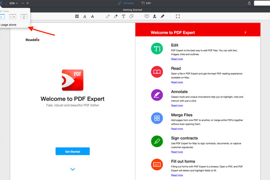Click the share icon
Viewport: 270px width, 180px height.
coord(249,3)
